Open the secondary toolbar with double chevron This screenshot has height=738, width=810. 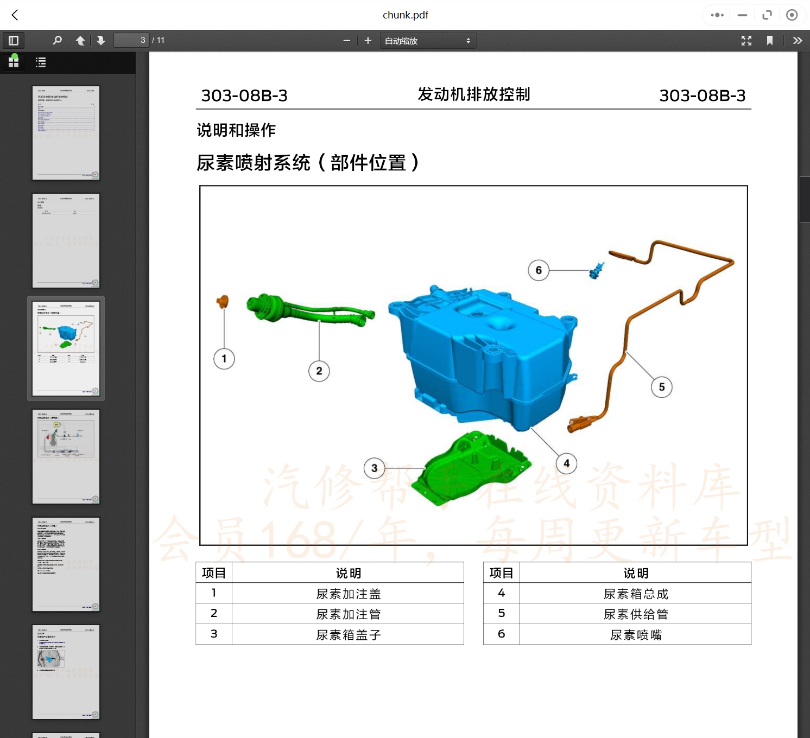pos(798,40)
